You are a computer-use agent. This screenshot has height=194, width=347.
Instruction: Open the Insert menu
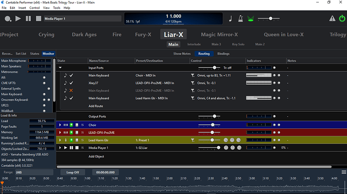pyautogui.click(x=22, y=8)
